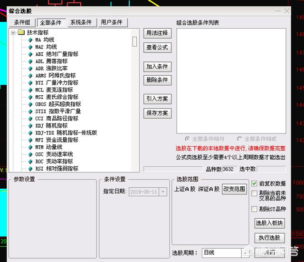
Task: Check 剔除当前未交易的品种 option
Action: (255, 193)
